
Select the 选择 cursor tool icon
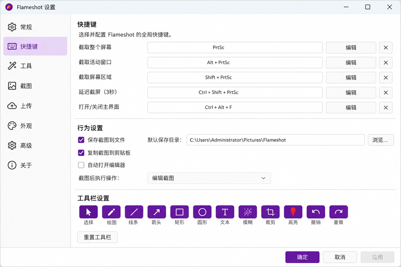(89, 212)
